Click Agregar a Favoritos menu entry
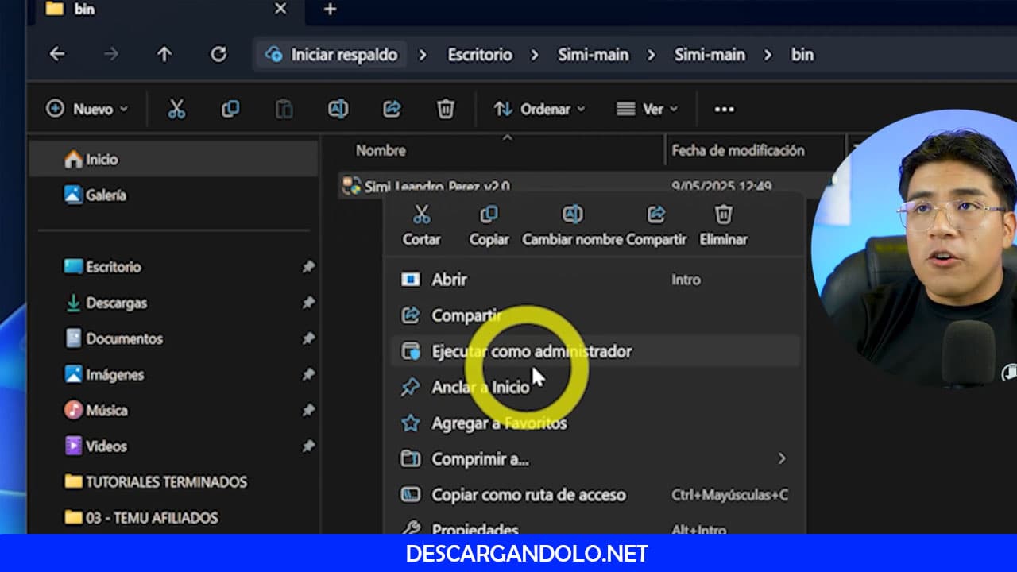 [x=498, y=423]
